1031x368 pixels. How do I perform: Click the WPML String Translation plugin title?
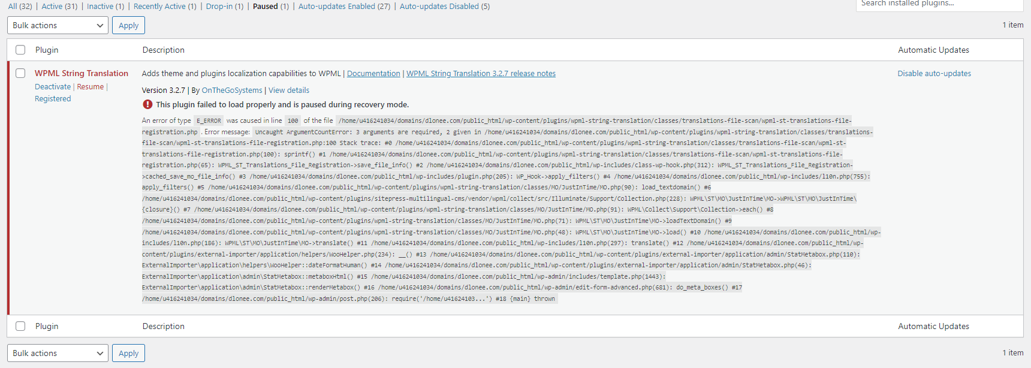pyautogui.click(x=82, y=73)
